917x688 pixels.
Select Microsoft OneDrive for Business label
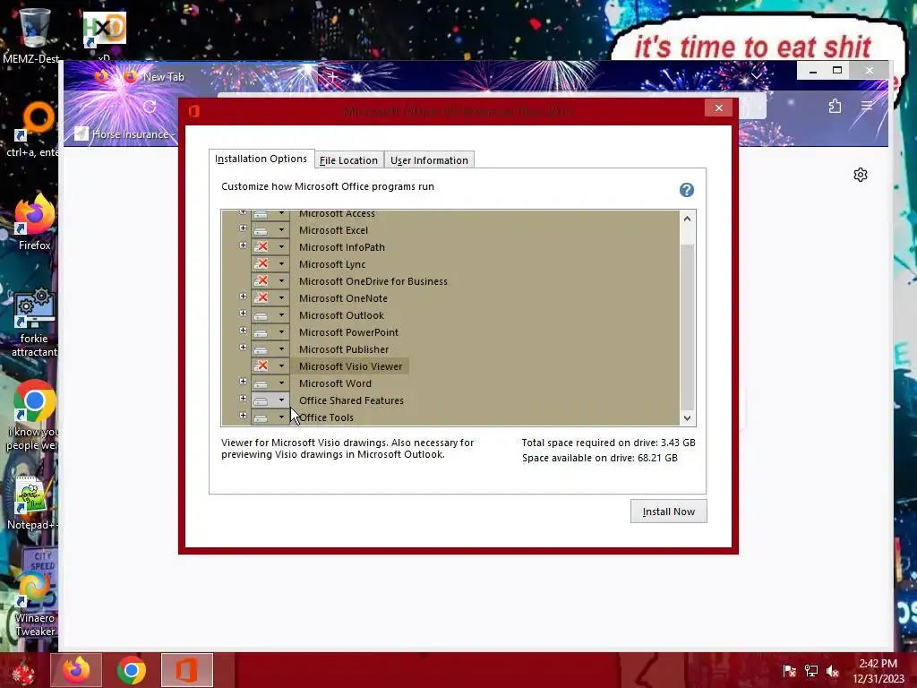pos(373,281)
